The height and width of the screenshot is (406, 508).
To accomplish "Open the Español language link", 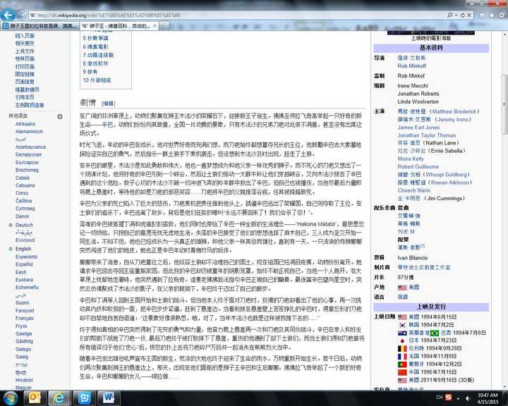I will [24, 264].
